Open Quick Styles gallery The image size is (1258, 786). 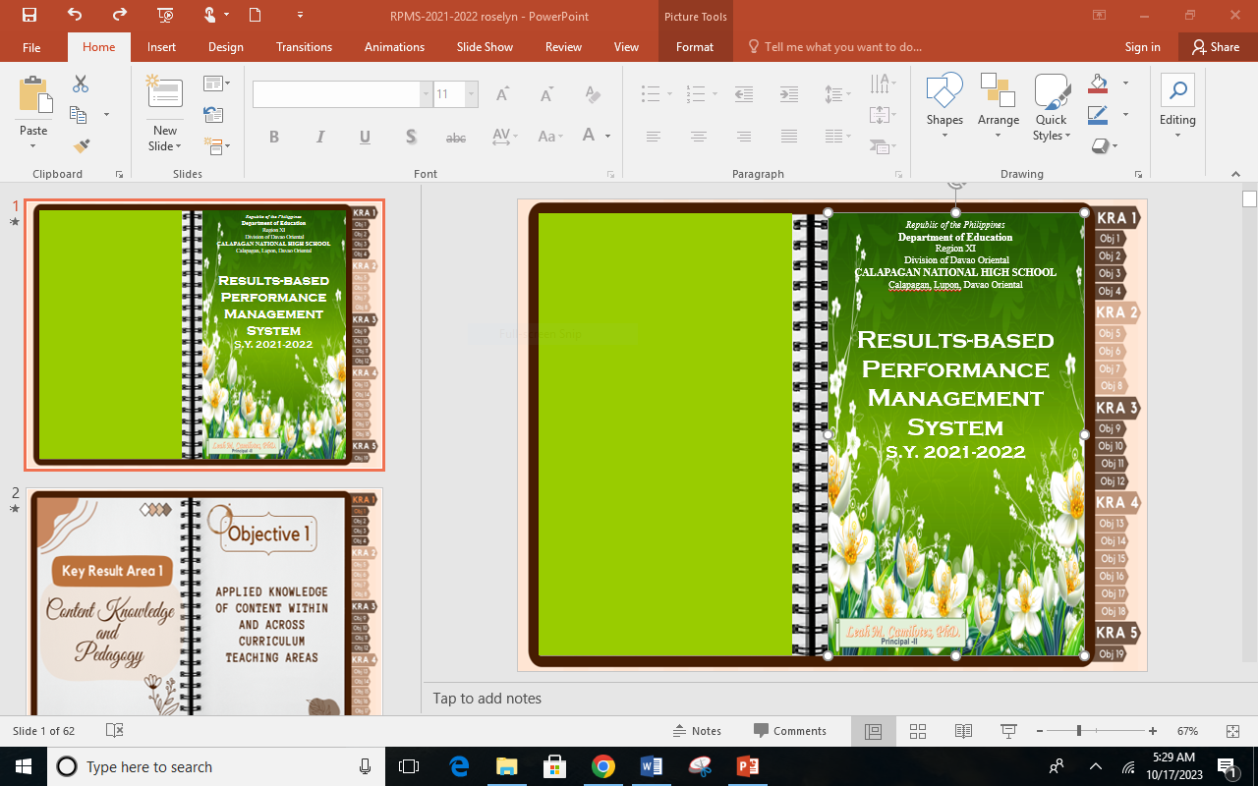point(1051,107)
